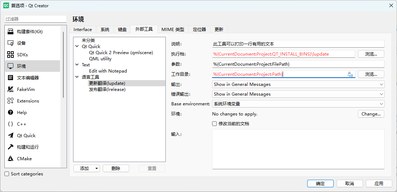Screen dimensions: 397x192
Task: Click the 删除 button
Action: (x=116, y=169)
